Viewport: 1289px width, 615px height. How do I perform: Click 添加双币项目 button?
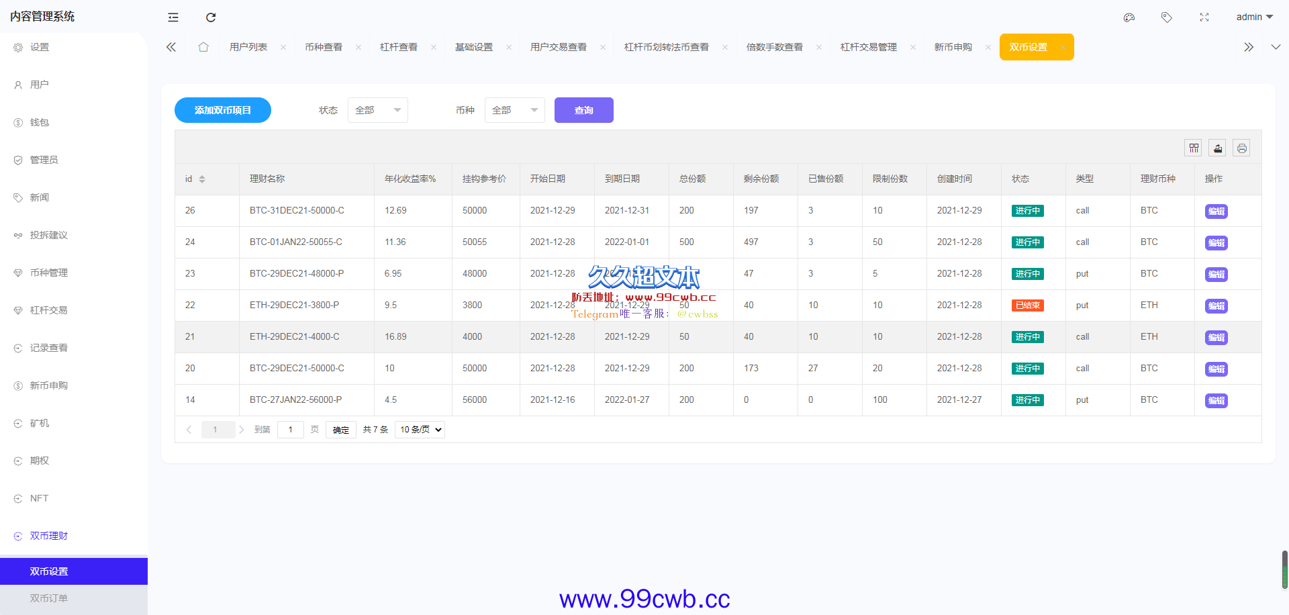(x=223, y=110)
